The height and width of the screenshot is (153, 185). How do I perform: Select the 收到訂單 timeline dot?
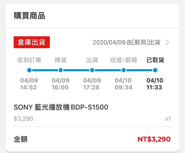point(29,70)
